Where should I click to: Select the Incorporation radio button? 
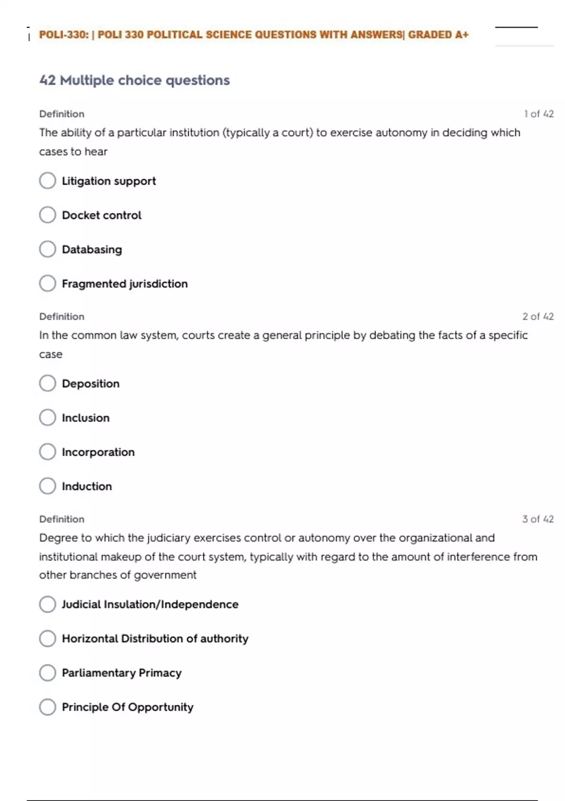coord(48,452)
